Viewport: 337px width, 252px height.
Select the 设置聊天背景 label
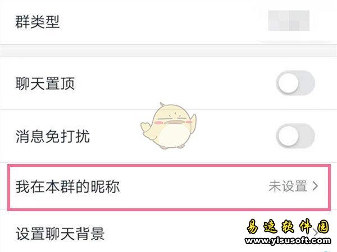pyautogui.click(x=60, y=234)
